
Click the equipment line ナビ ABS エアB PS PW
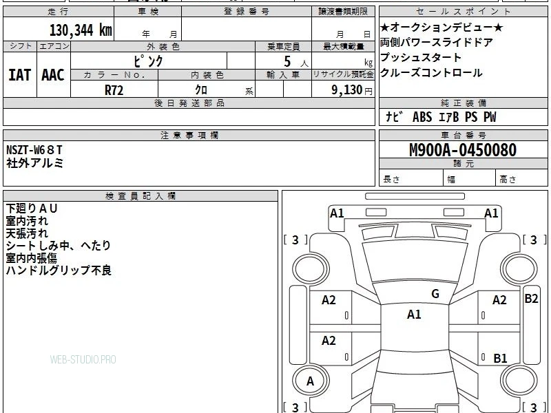click(x=441, y=117)
